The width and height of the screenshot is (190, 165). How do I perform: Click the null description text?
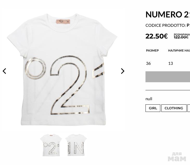149,99
